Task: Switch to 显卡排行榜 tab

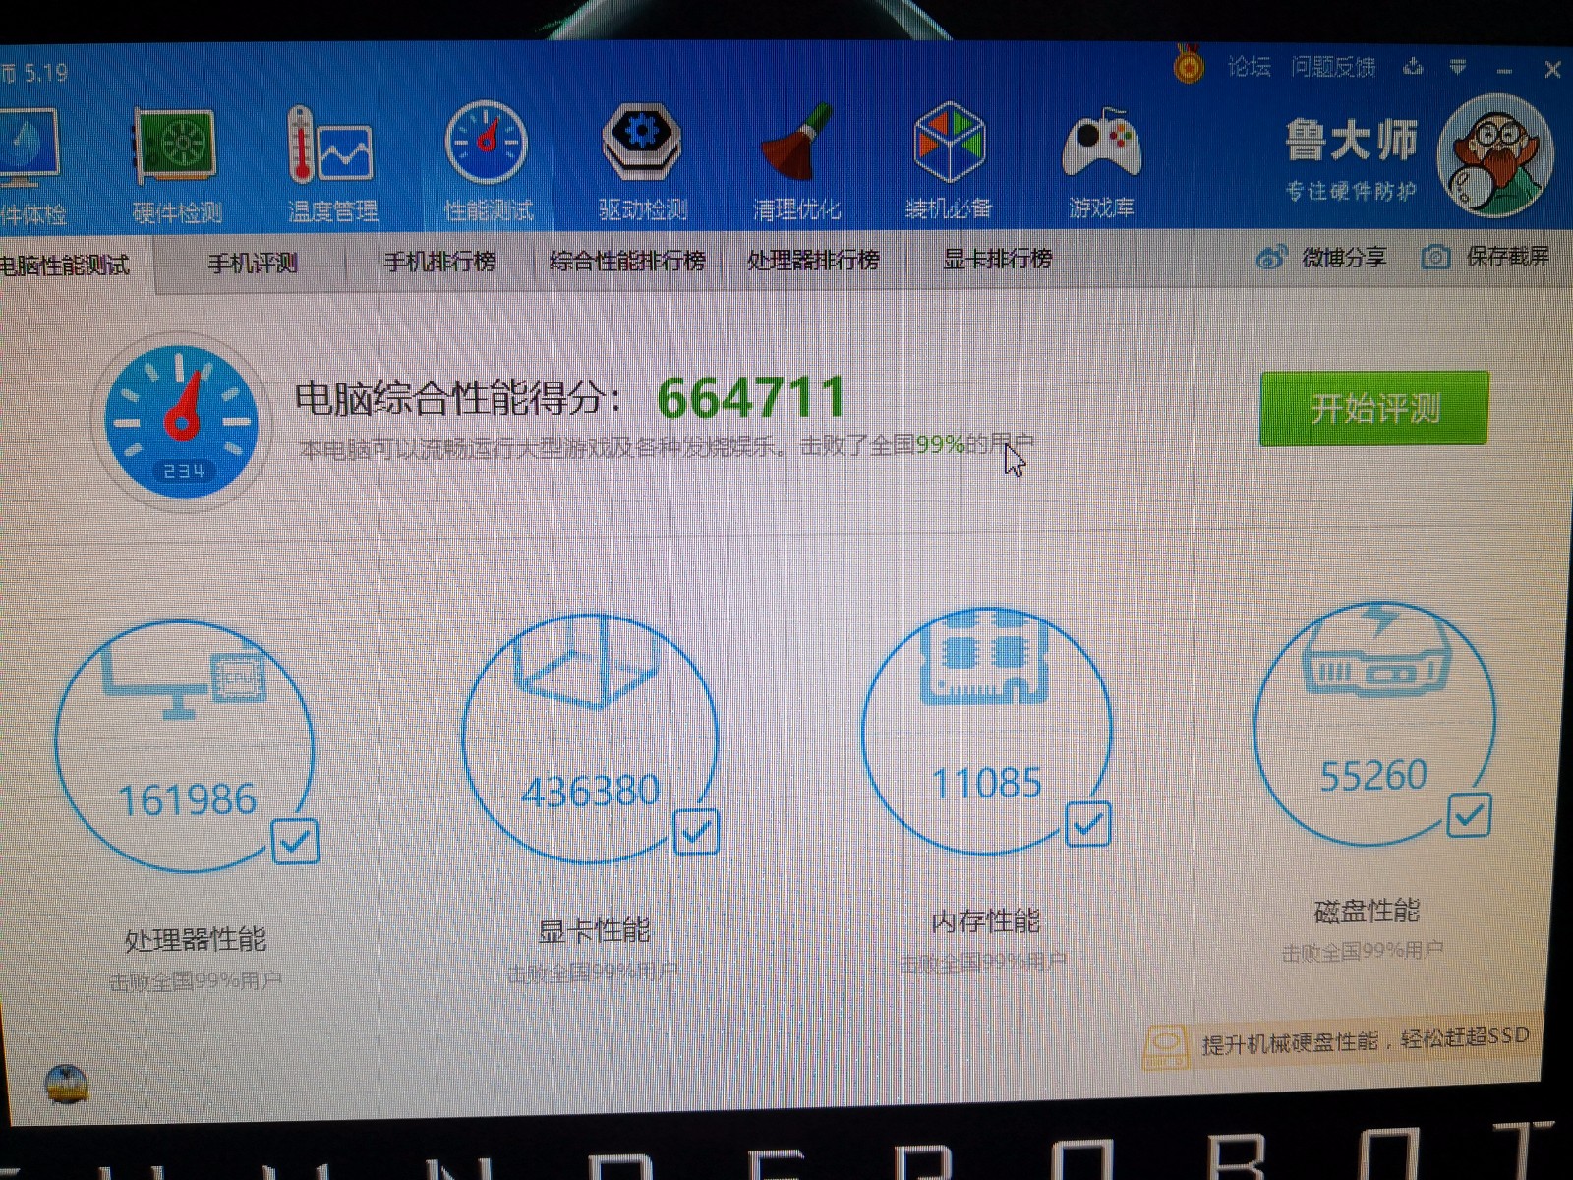Action: coord(997,259)
